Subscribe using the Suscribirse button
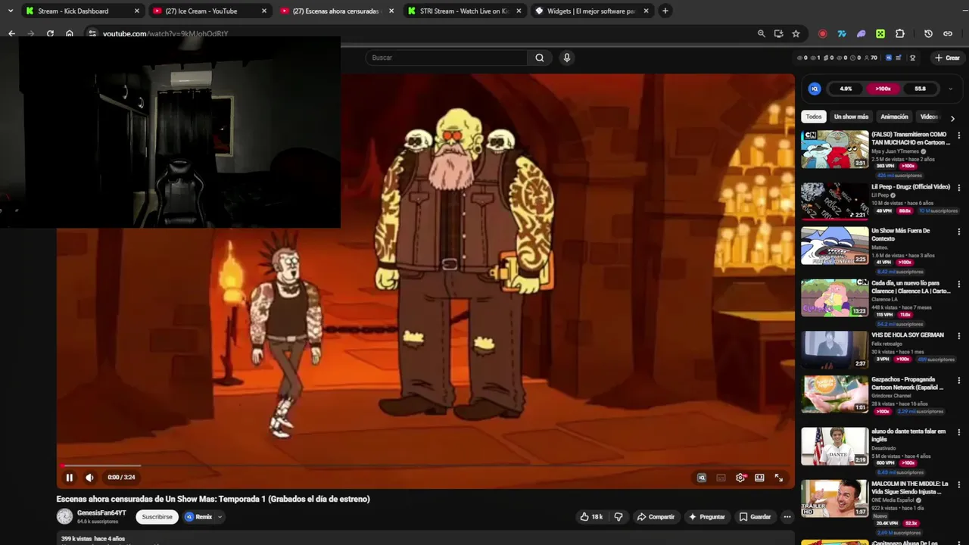 pos(157,517)
